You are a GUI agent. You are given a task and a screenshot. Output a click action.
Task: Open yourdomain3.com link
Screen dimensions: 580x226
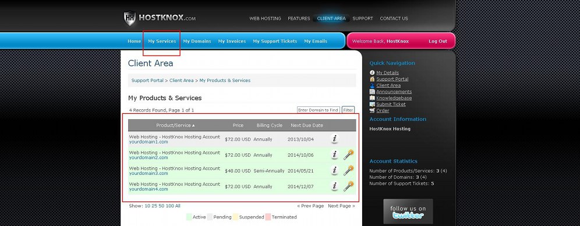tap(148, 174)
